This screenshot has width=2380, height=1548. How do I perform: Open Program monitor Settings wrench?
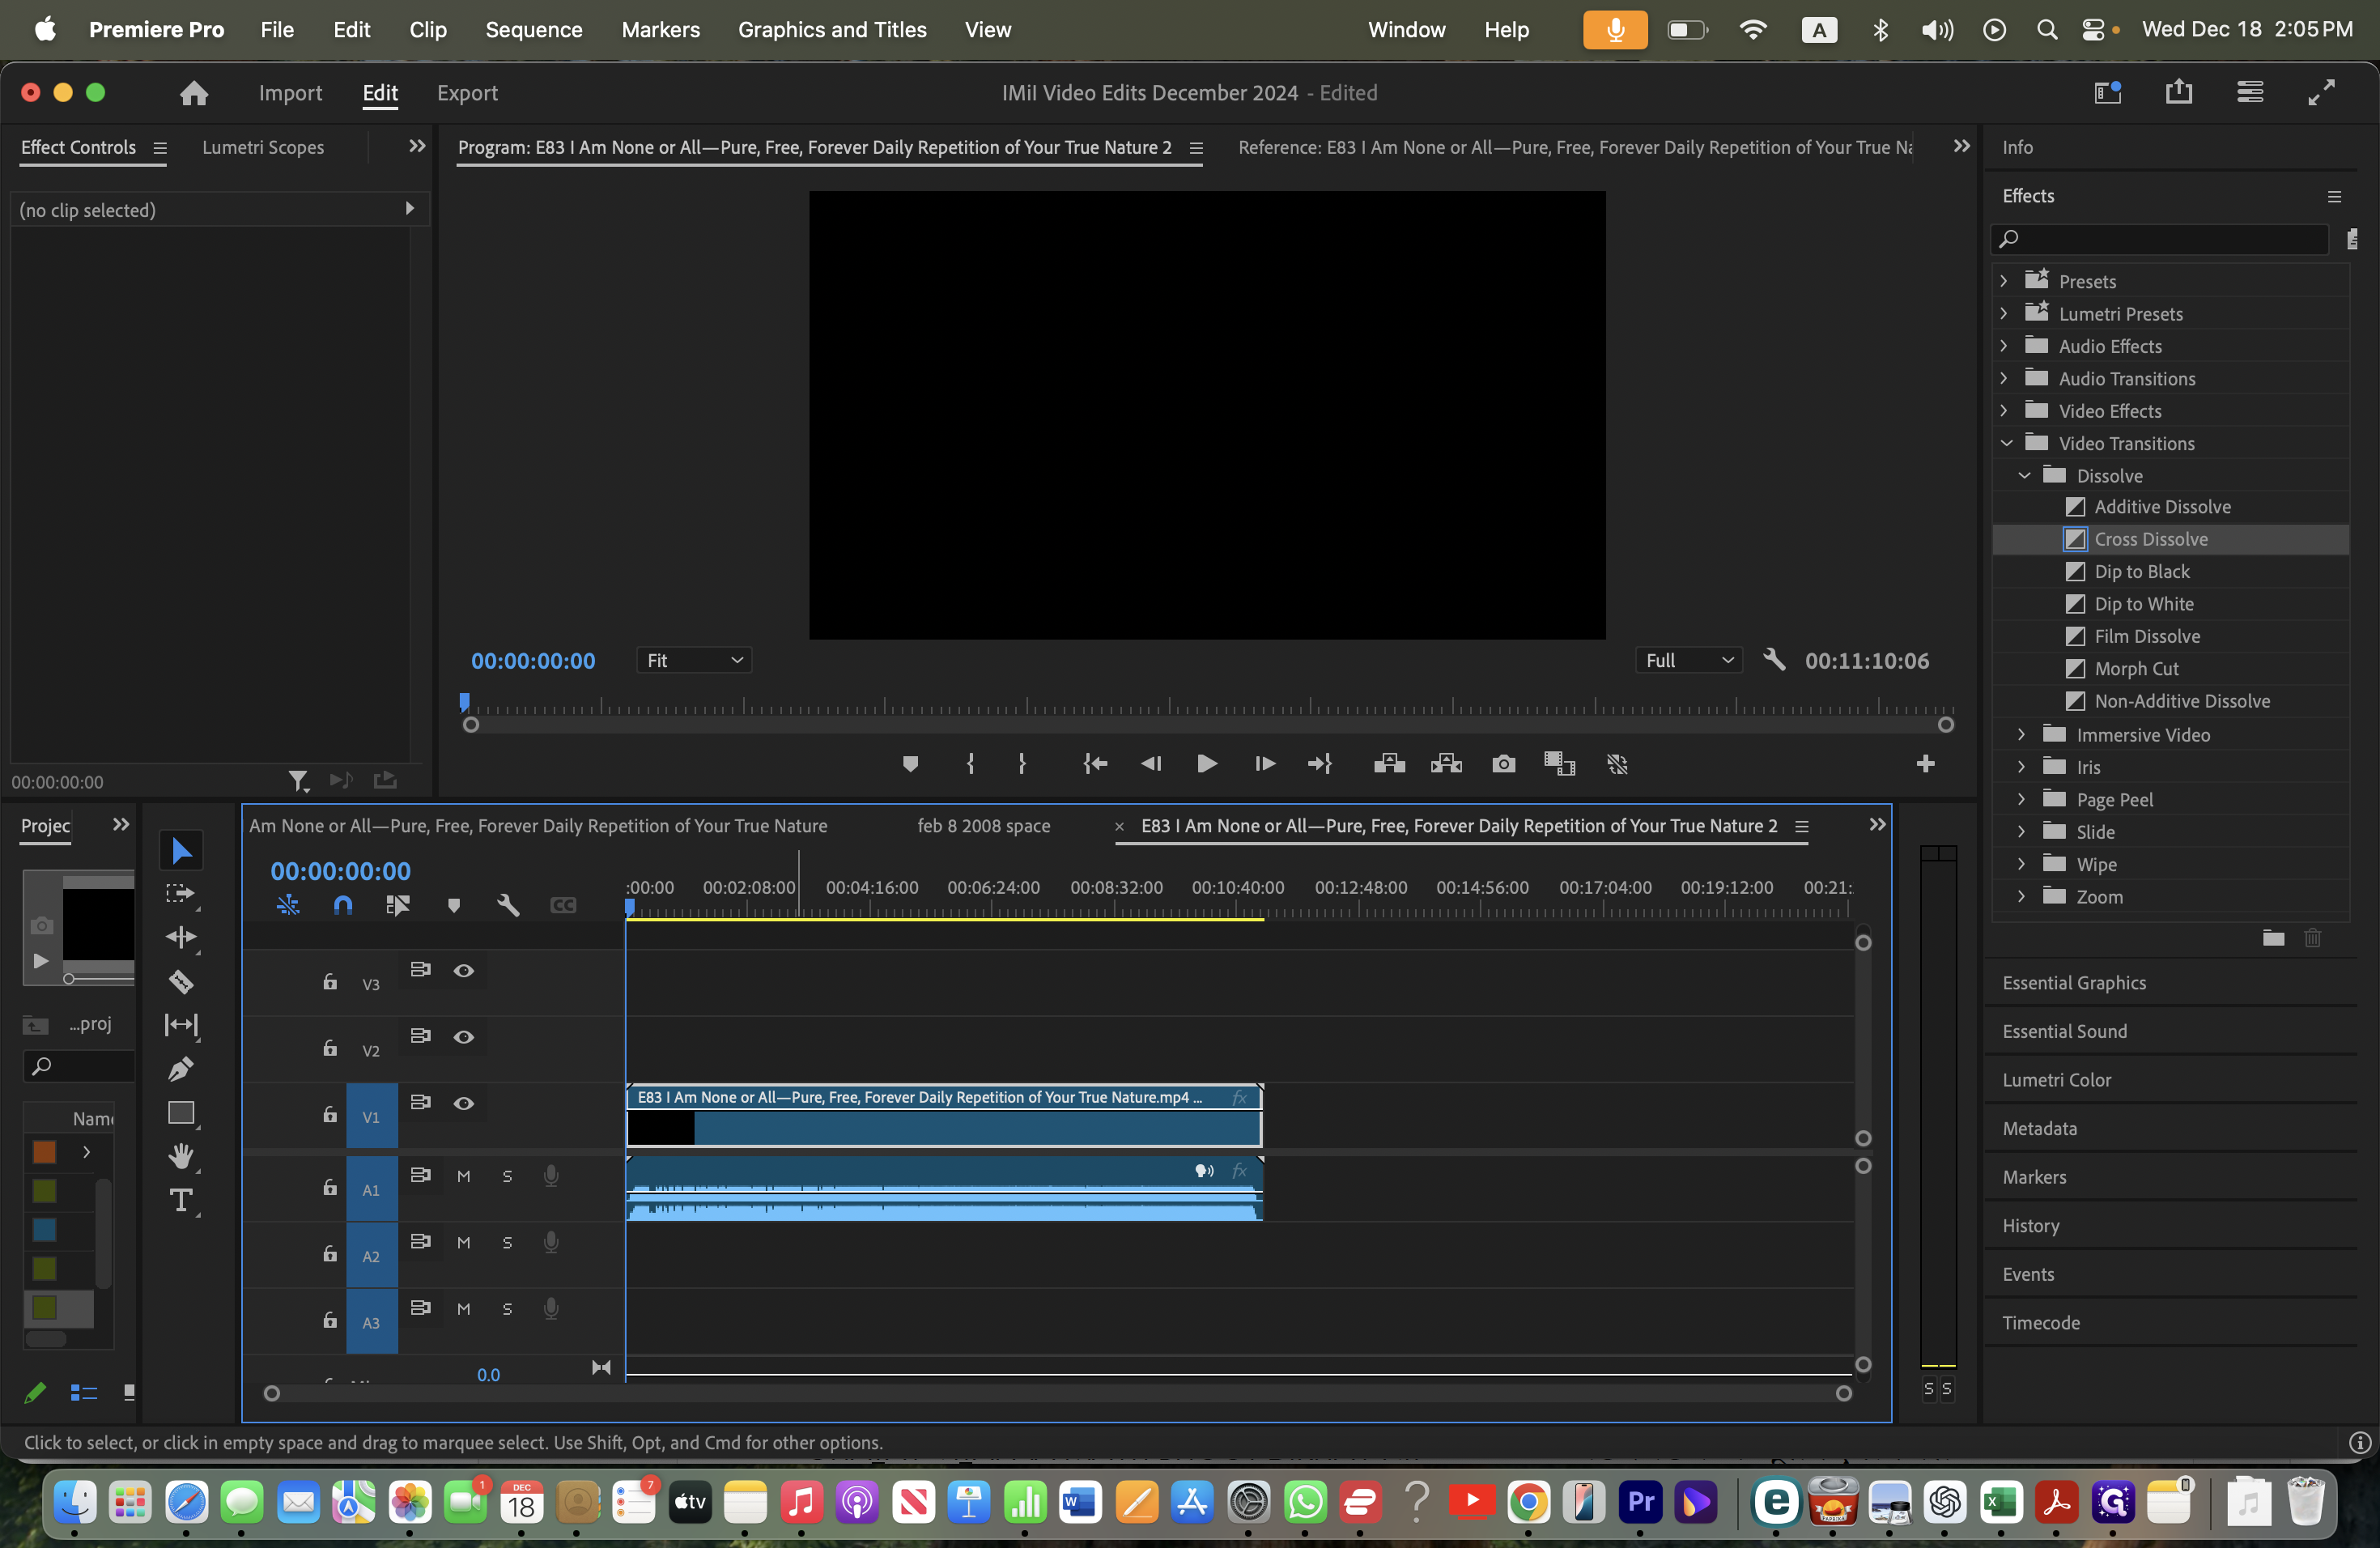(x=1774, y=660)
